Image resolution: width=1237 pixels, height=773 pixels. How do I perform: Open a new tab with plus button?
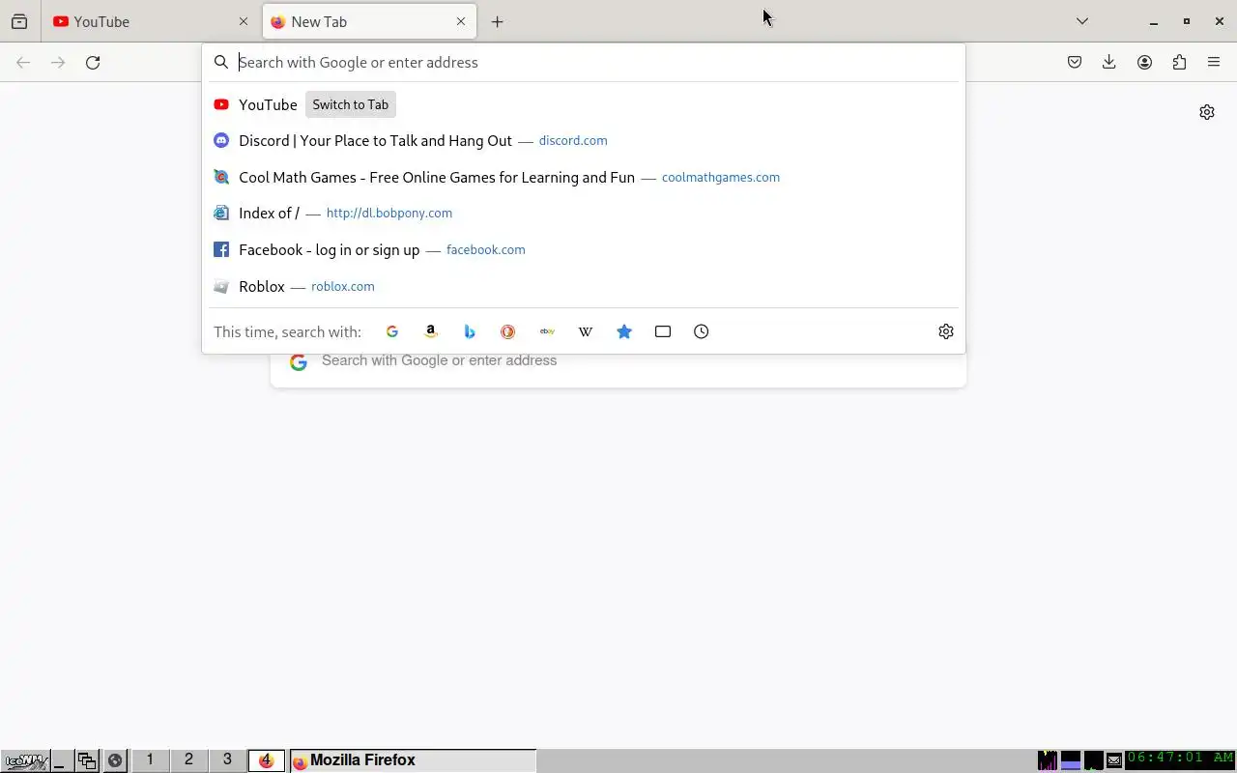[x=497, y=21]
